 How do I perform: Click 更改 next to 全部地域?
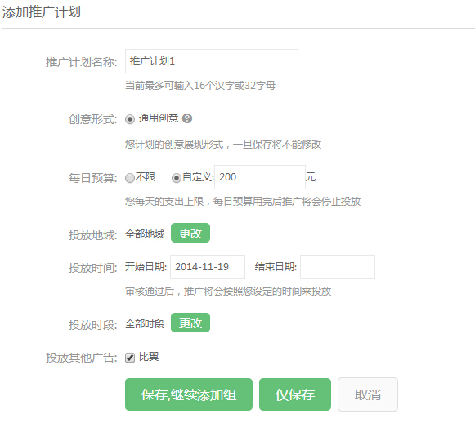point(190,233)
